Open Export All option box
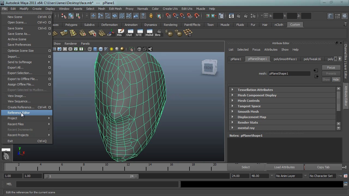Viewport: 349px width, 196px height. (x=50, y=68)
